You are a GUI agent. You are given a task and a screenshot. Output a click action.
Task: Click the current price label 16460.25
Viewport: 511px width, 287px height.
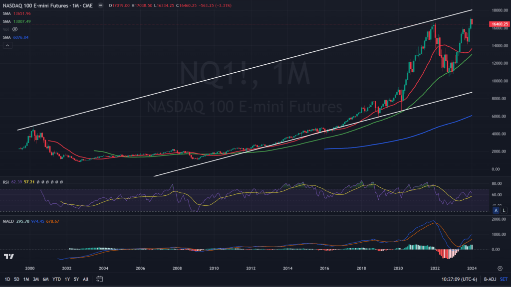point(499,24)
